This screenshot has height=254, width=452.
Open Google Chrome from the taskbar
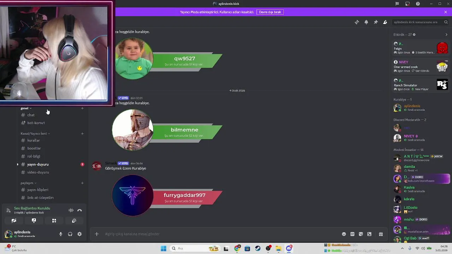point(237,248)
